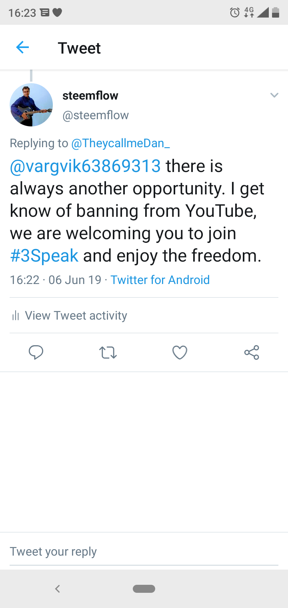288x608 pixels.
Task: Tap the alarm icon in status bar
Action: click(235, 13)
